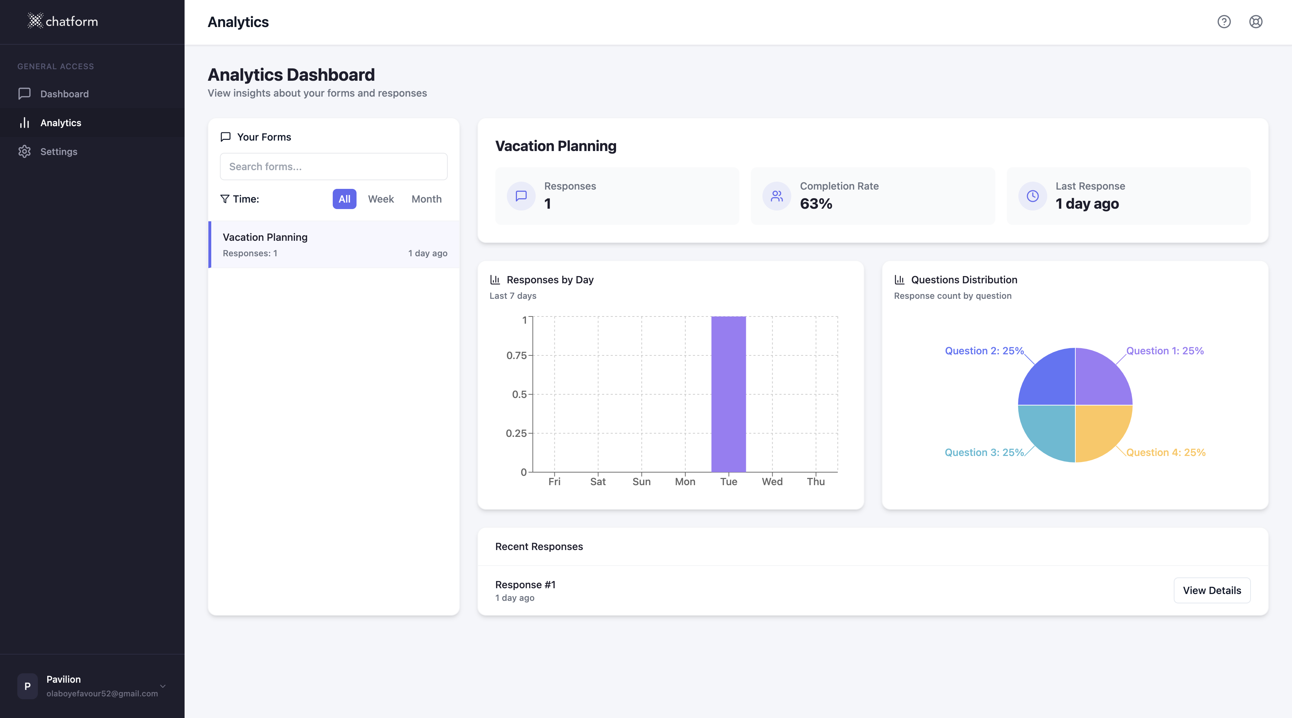Select the All time filter
This screenshot has height=718, width=1292.
[344, 199]
